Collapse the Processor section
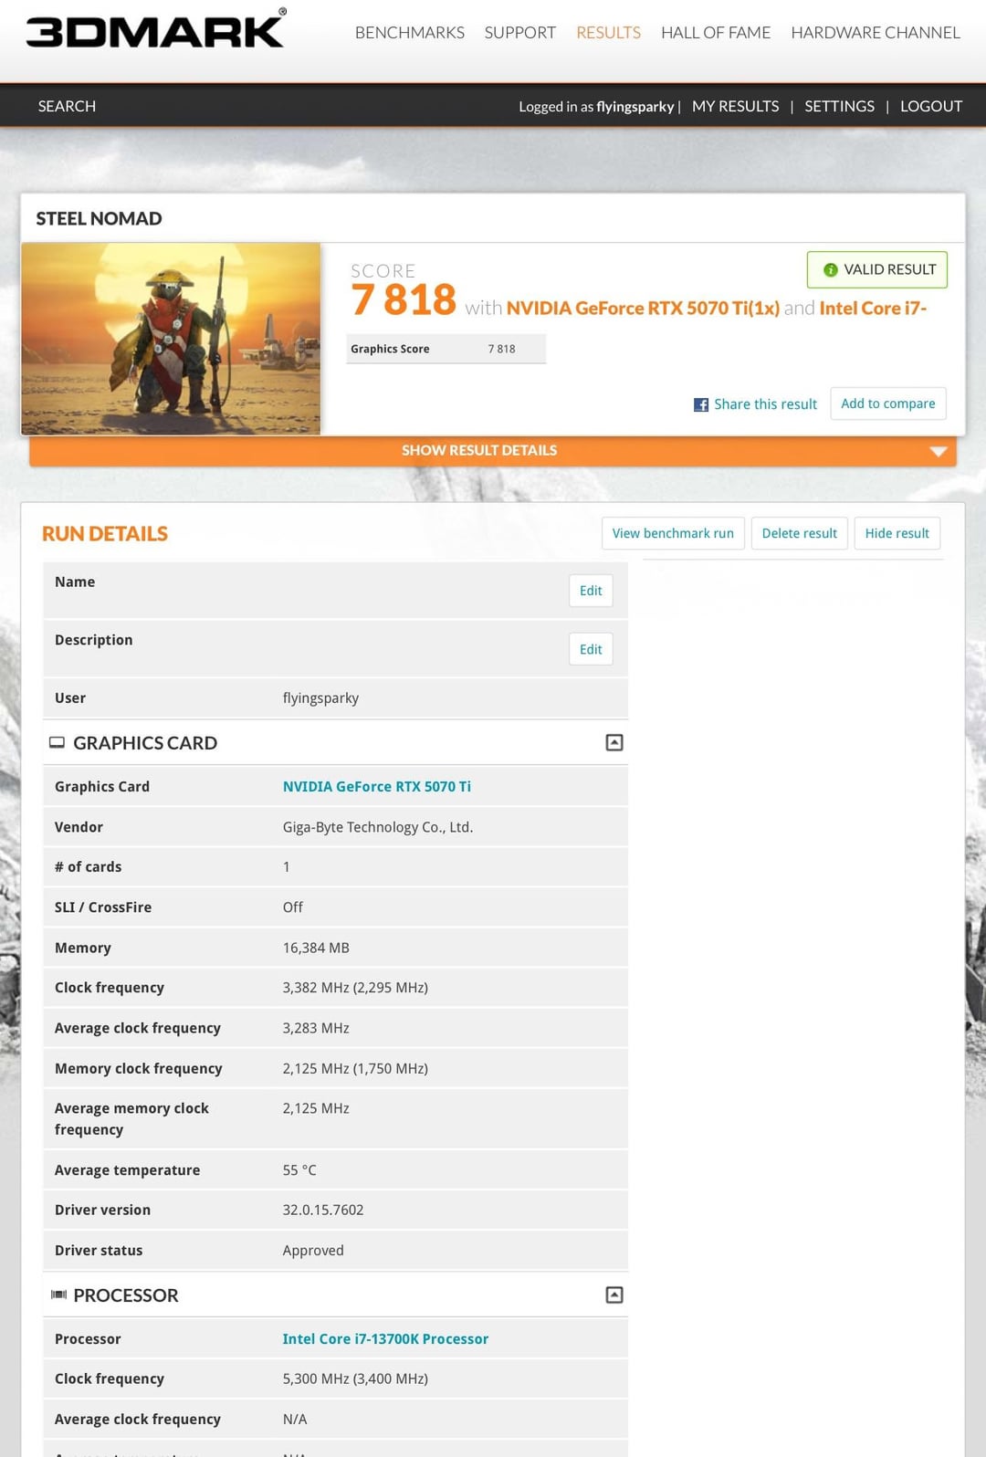This screenshot has width=986, height=1457. [x=614, y=1295]
